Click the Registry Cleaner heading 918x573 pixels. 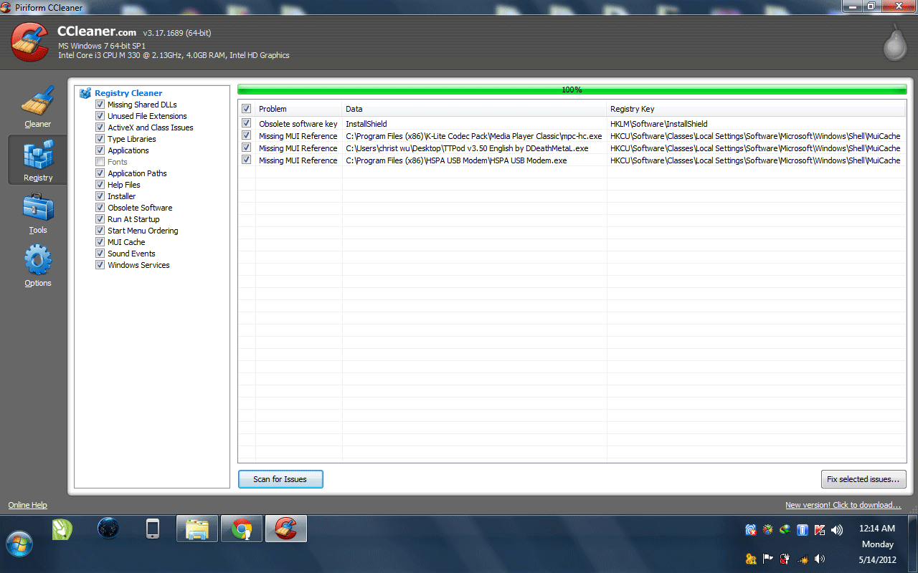click(x=128, y=93)
